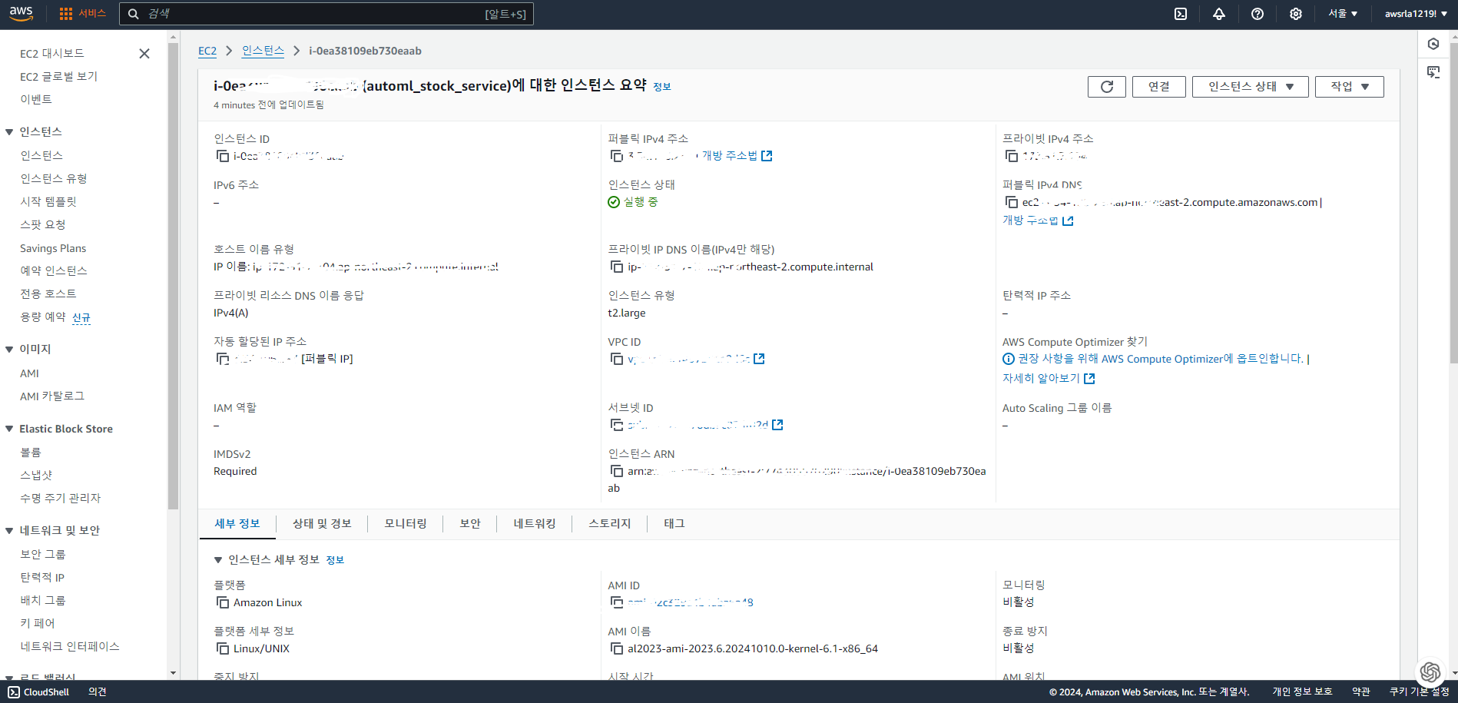The image size is (1458, 703).
Task: Open the notifications bell
Action: coord(1219,14)
